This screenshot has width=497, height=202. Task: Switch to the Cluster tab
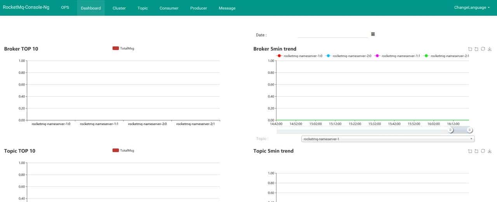pos(119,8)
